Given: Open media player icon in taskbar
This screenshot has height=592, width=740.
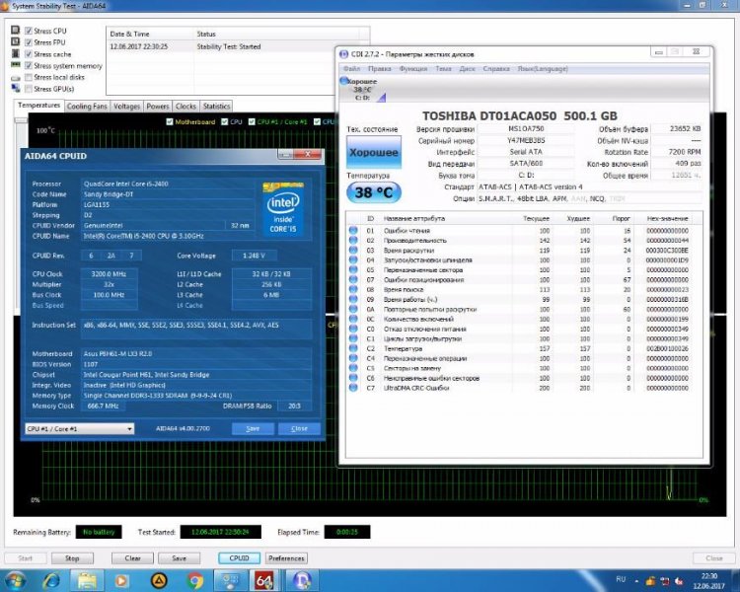Looking at the screenshot, I should tap(121, 581).
